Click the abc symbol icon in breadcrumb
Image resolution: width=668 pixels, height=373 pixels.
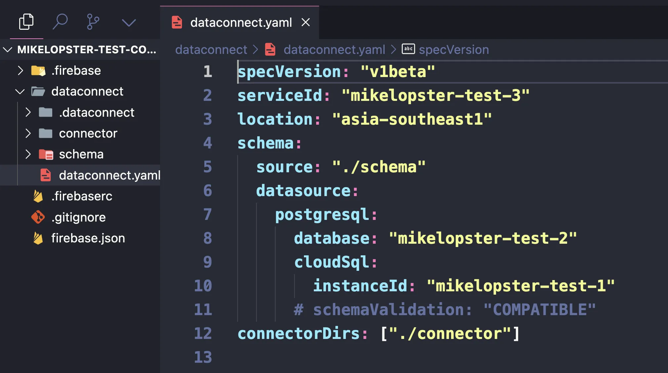point(408,49)
